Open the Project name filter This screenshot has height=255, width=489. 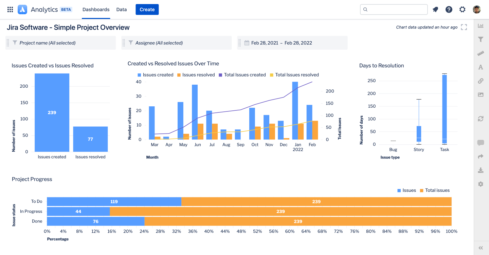pyautogui.click(x=60, y=43)
